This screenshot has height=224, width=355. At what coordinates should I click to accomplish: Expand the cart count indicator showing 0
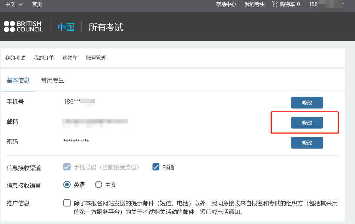(299, 4)
